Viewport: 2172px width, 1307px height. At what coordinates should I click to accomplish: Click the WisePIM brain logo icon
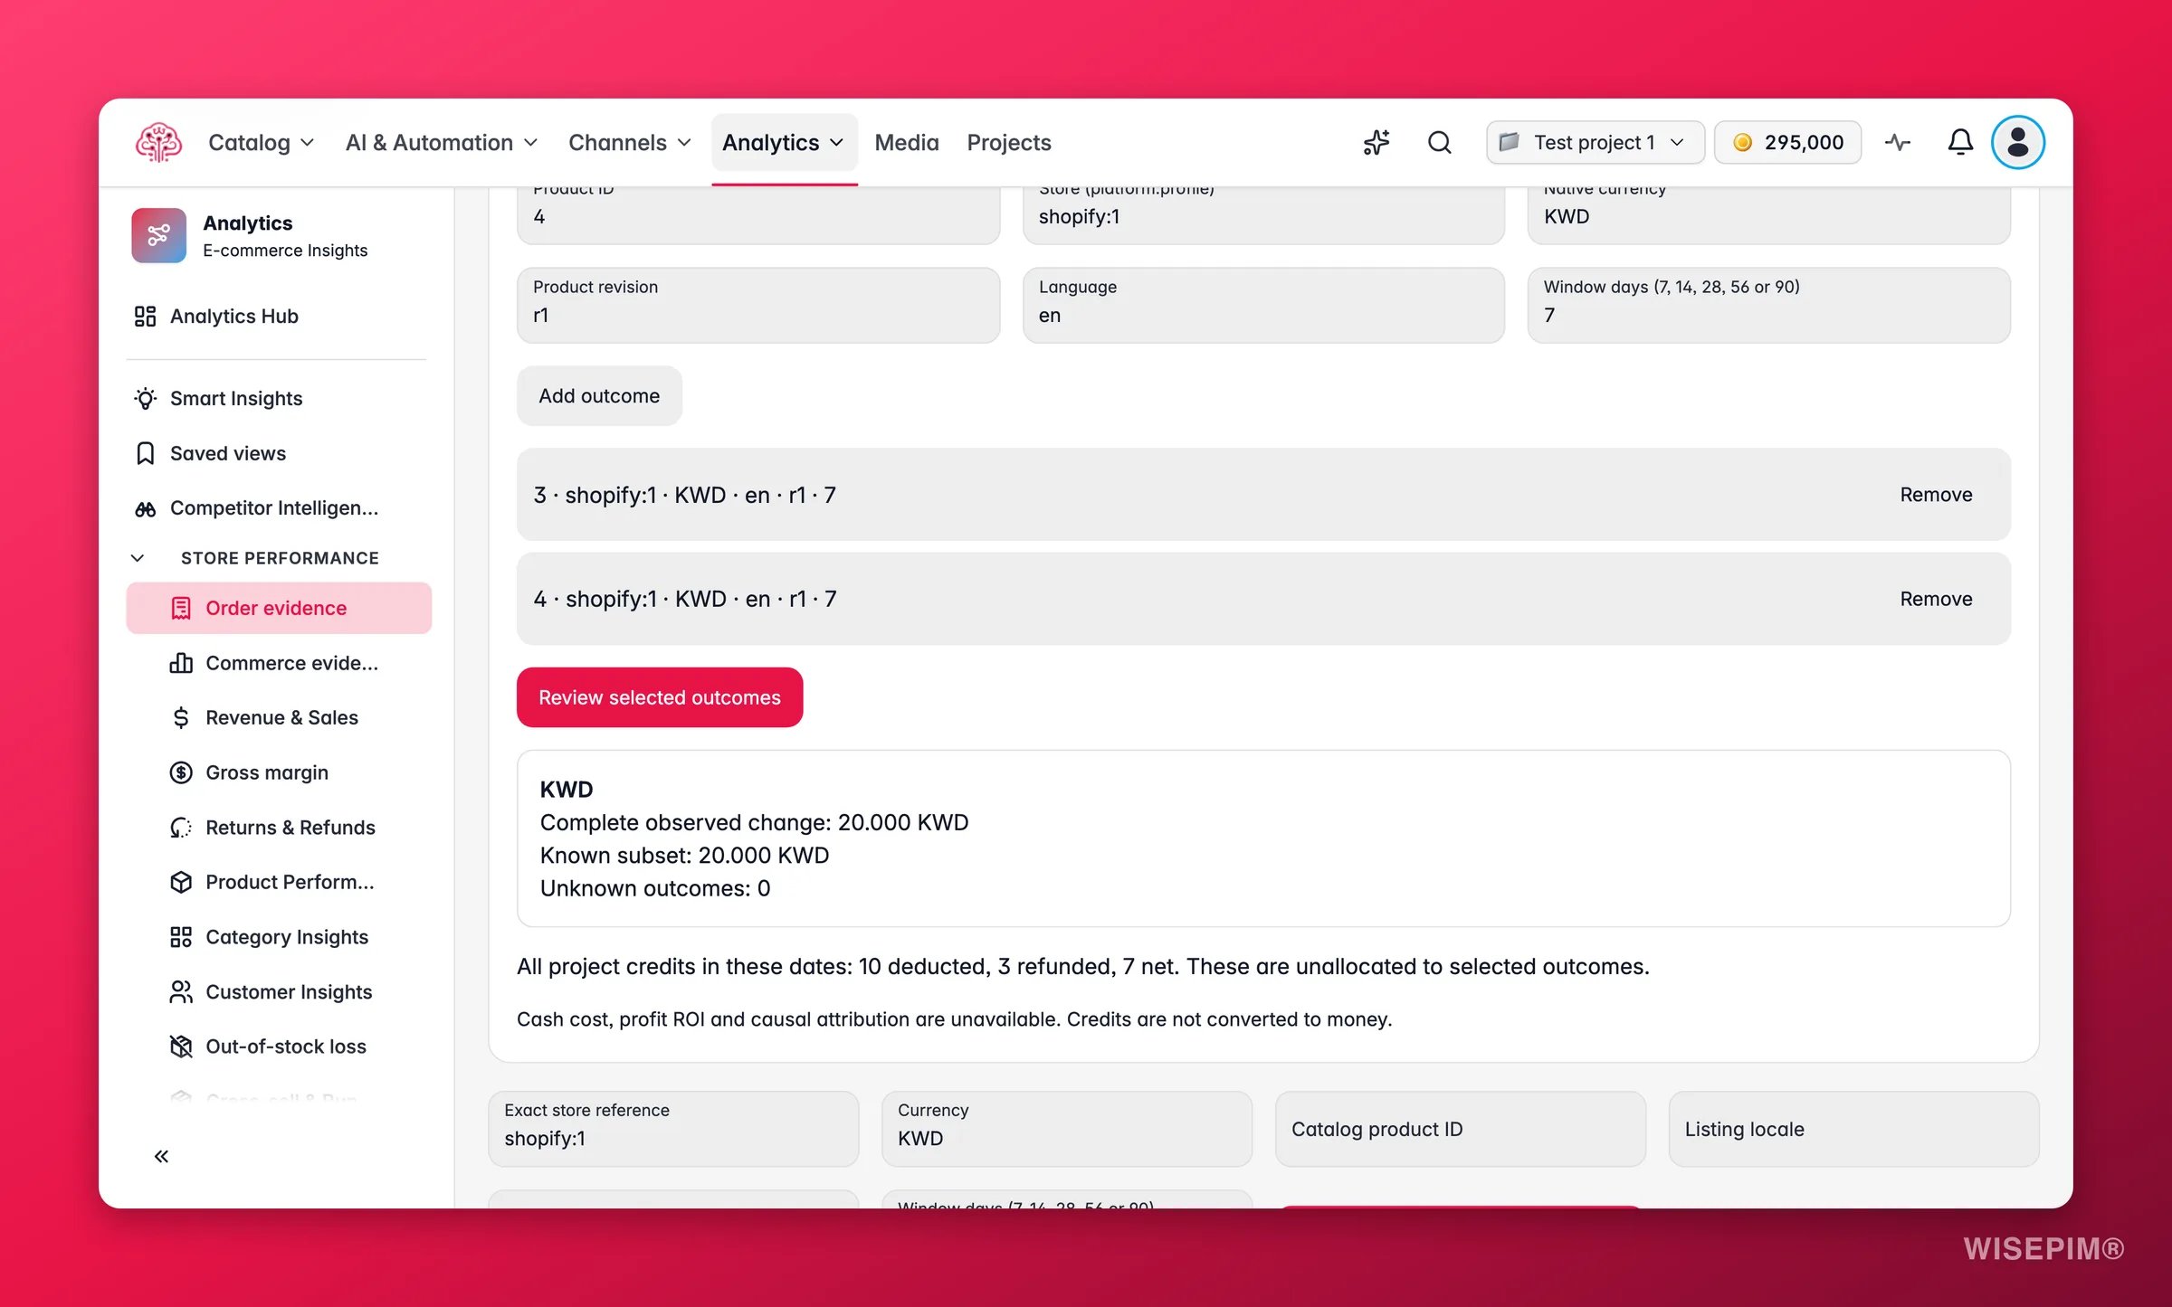point(158,142)
